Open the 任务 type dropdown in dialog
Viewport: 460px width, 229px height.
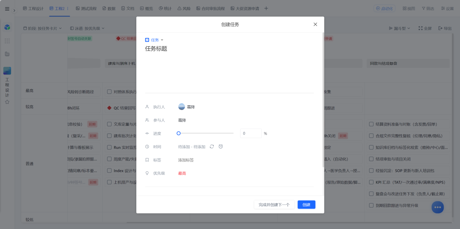[154, 40]
